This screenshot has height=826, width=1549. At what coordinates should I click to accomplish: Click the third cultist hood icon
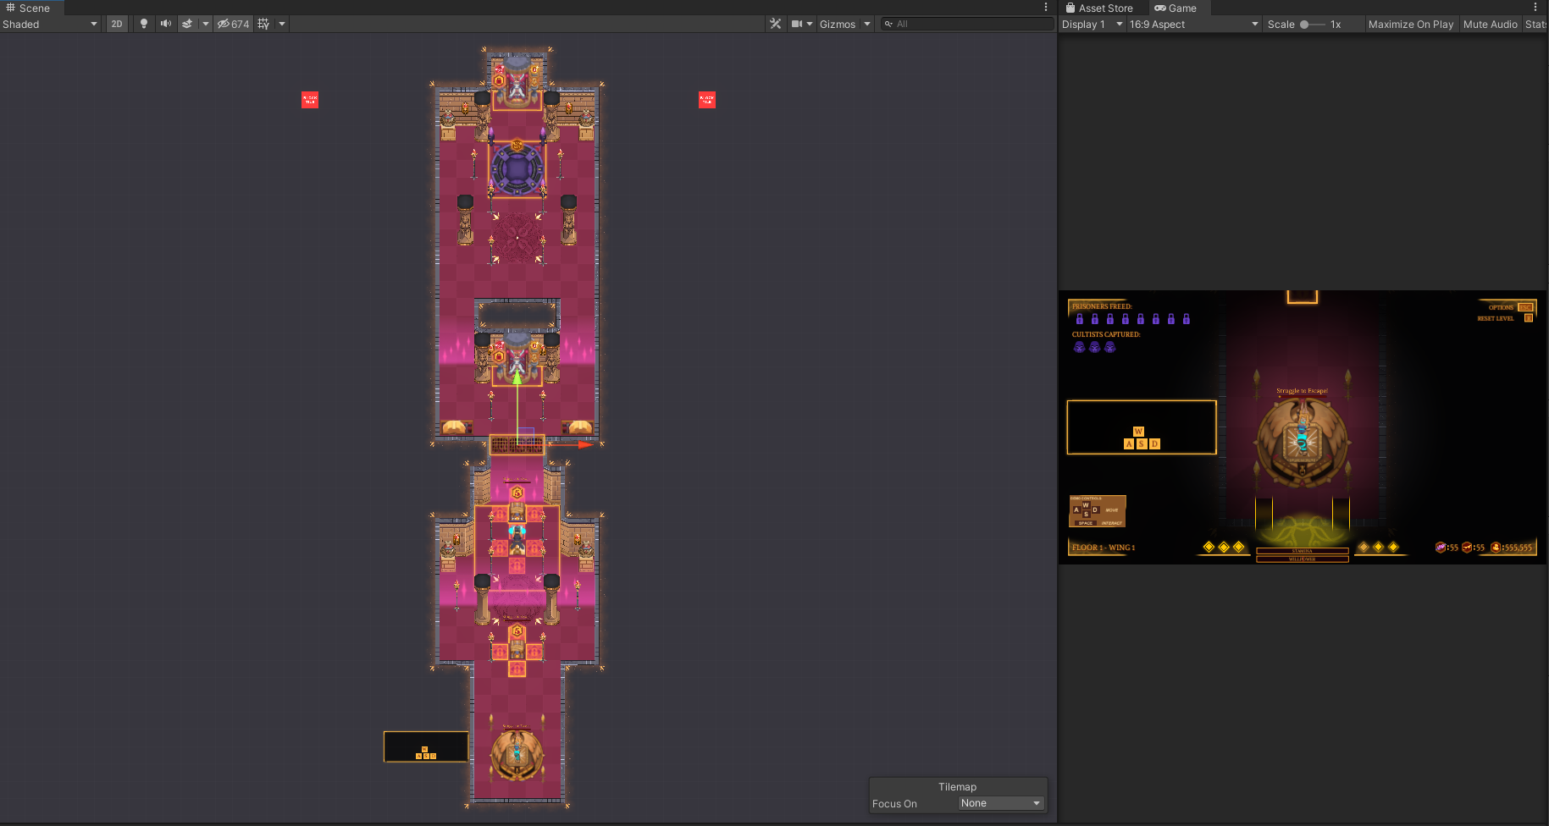(x=1109, y=347)
